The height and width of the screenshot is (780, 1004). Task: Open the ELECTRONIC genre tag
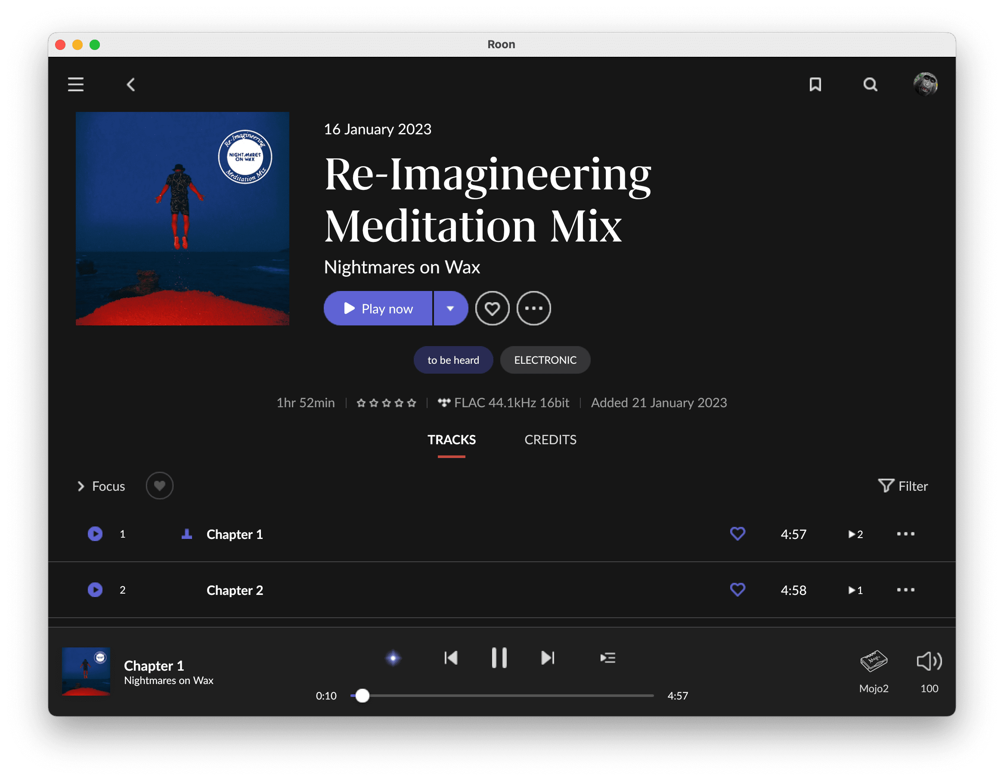tap(545, 360)
